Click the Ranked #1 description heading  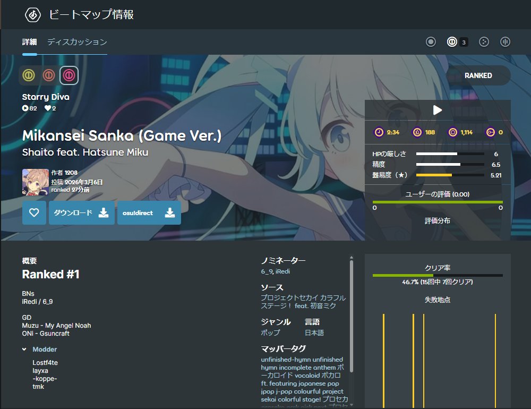pyautogui.click(x=51, y=274)
